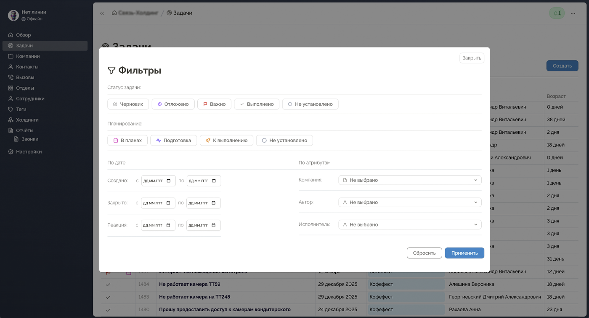Click calendar icon in Создано start date

coord(169,181)
